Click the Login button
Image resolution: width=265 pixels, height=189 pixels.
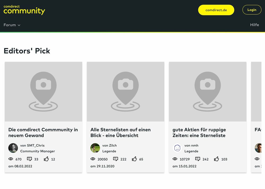pyautogui.click(x=252, y=10)
